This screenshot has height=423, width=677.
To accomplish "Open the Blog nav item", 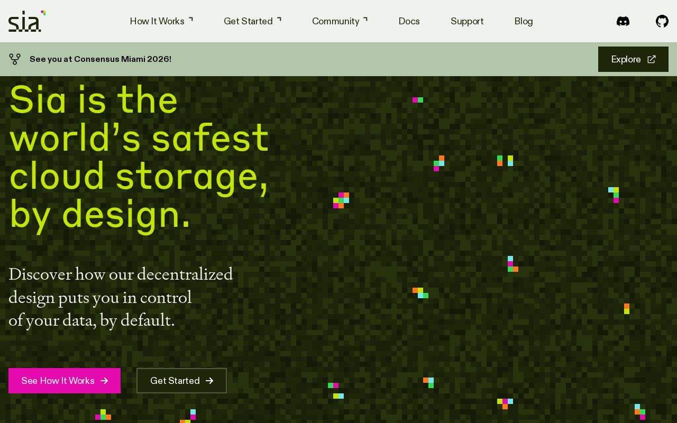I will [524, 21].
